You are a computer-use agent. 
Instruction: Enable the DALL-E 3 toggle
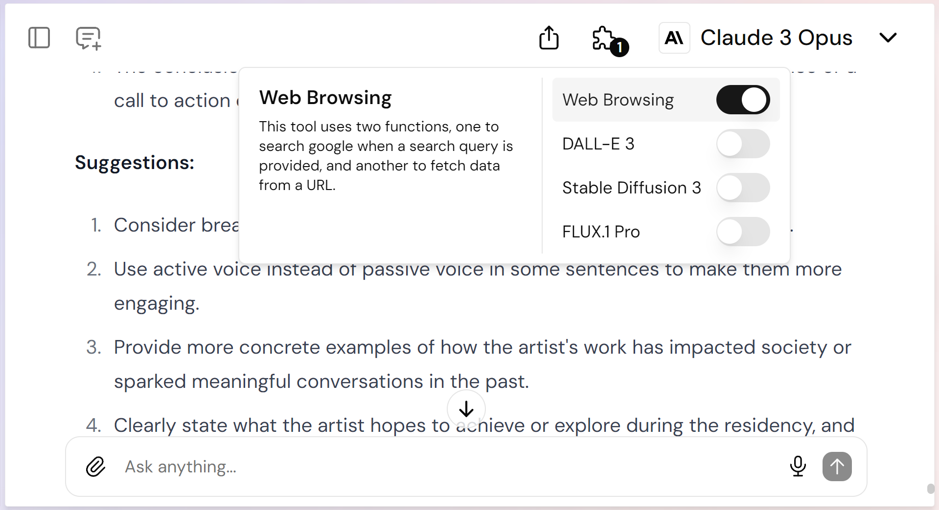click(x=743, y=144)
